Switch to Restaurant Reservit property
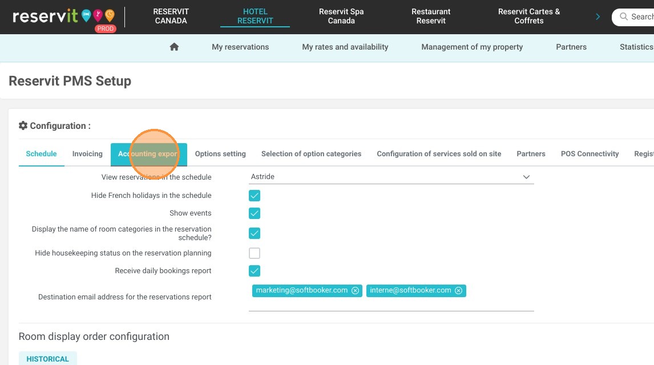The height and width of the screenshot is (365, 654). (431, 16)
